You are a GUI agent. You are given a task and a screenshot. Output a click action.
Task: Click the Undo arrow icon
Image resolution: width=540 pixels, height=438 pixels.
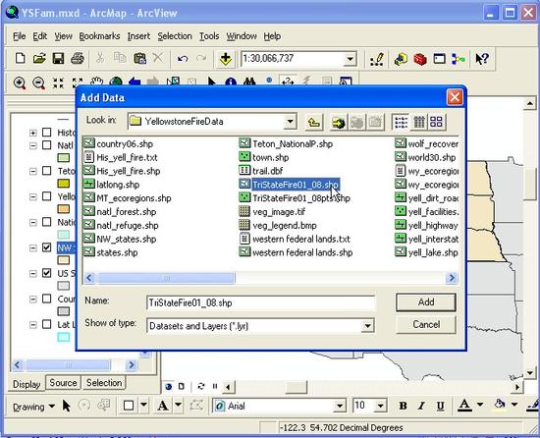click(183, 59)
